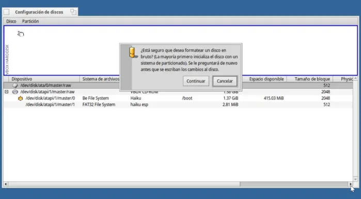Select the hard disk icon for ata/0/master/raw
361x199 pixels.
coord(15,86)
